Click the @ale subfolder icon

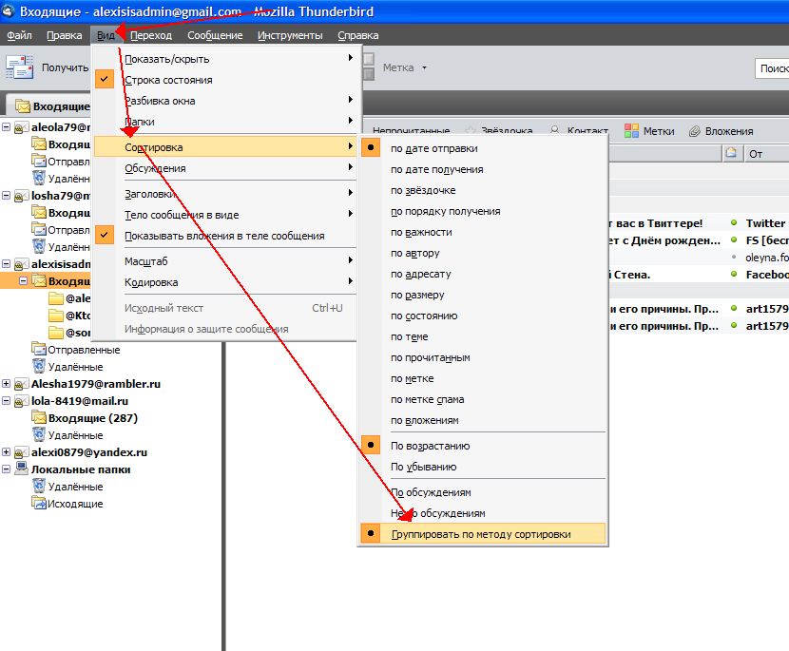pos(56,298)
